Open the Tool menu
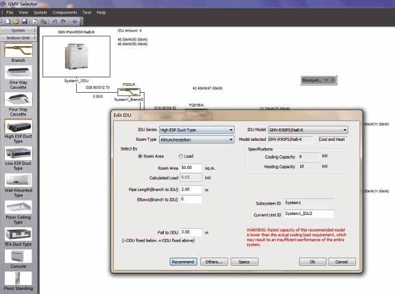 point(87,12)
